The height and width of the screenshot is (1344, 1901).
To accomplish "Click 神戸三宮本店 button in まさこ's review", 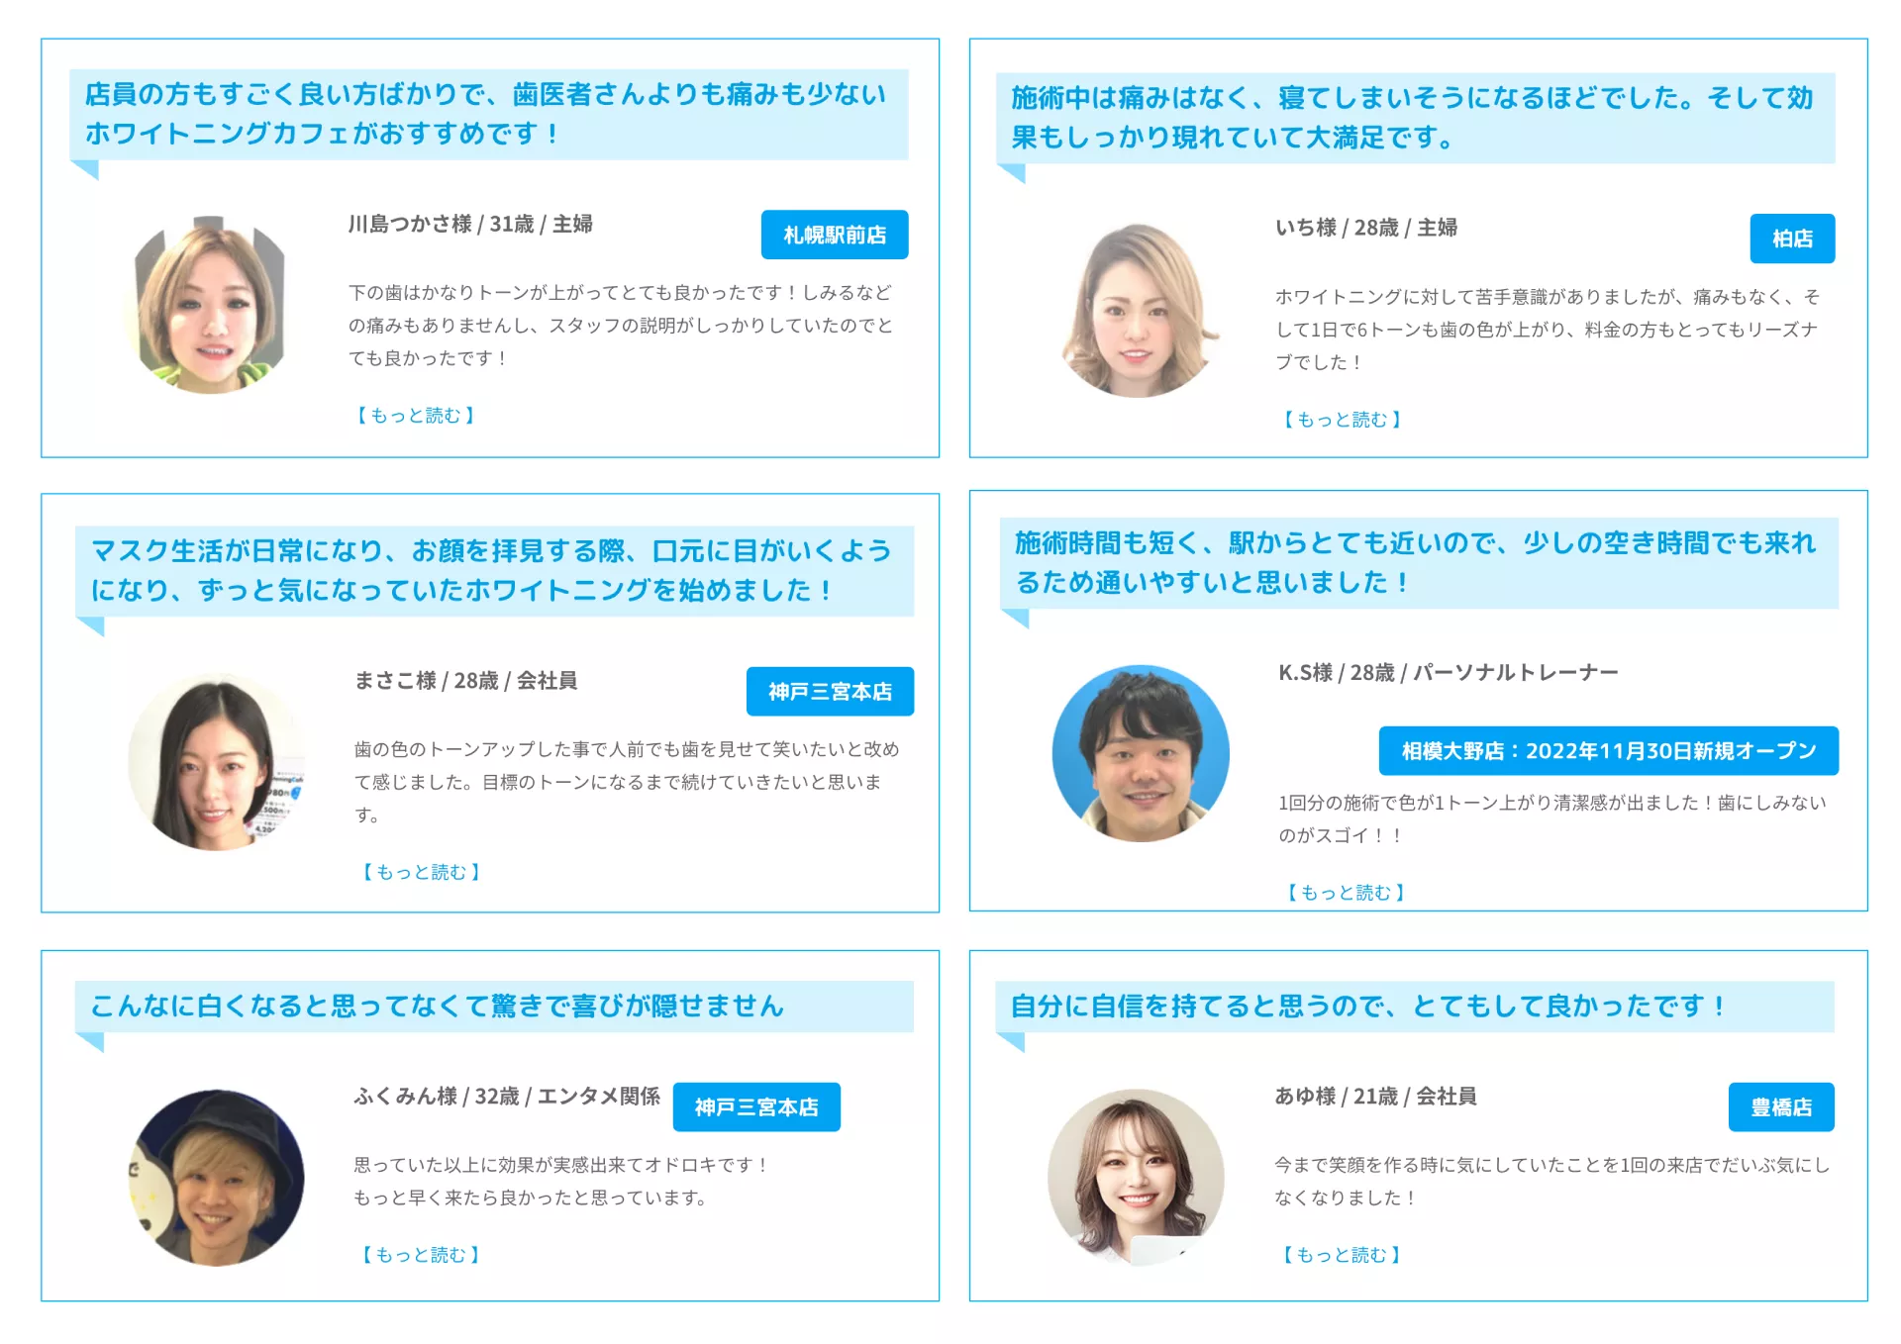I will [x=829, y=691].
